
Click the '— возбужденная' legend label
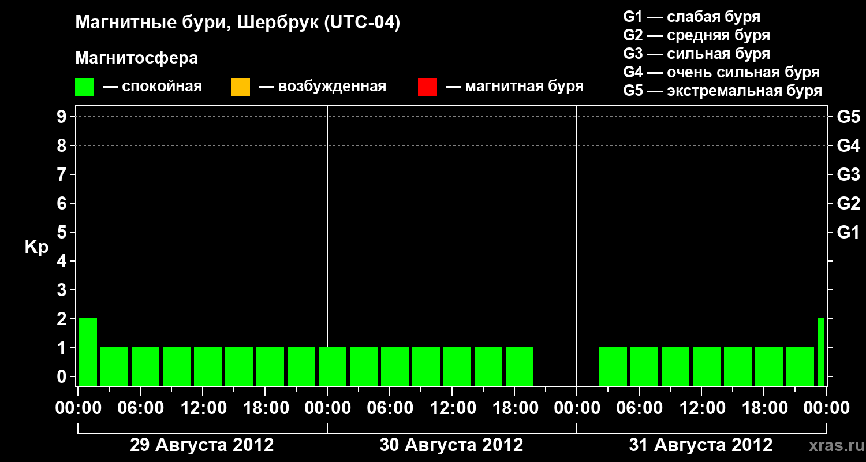322,87
